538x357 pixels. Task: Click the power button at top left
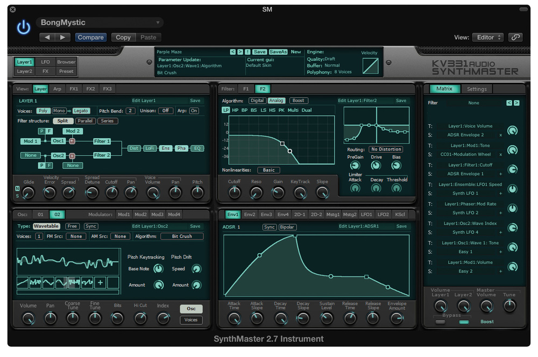pyautogui.click(x=23, y=27)
